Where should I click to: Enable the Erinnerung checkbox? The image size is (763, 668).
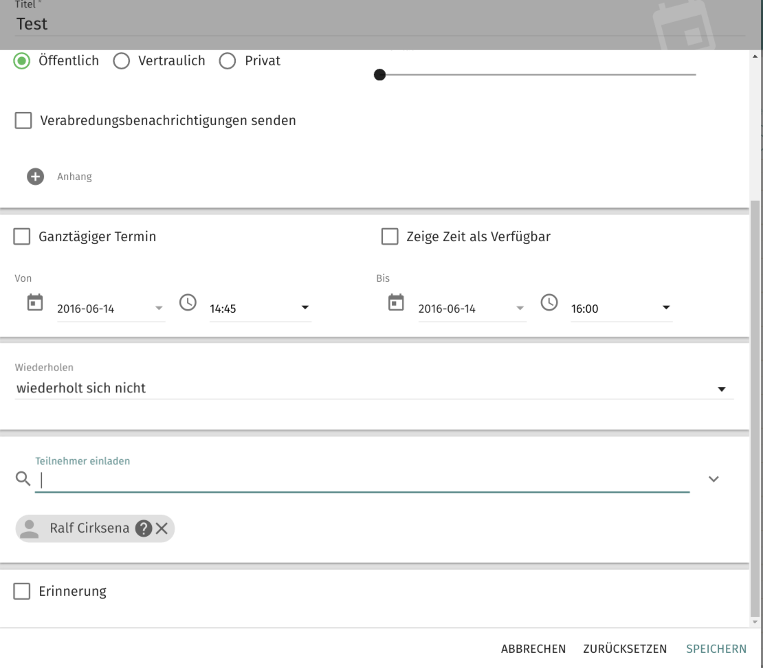[23, 591]
